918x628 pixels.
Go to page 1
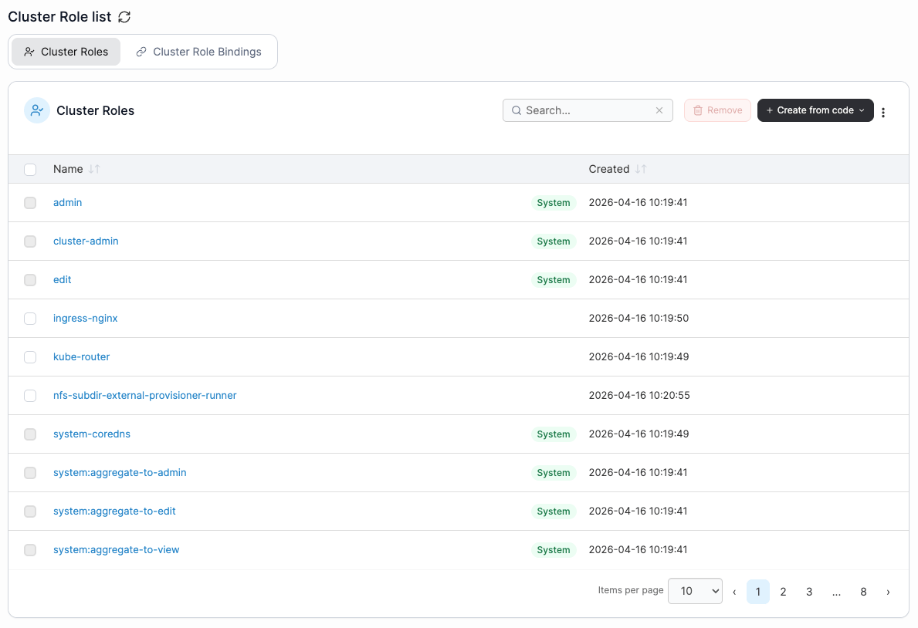coord(757,592)
